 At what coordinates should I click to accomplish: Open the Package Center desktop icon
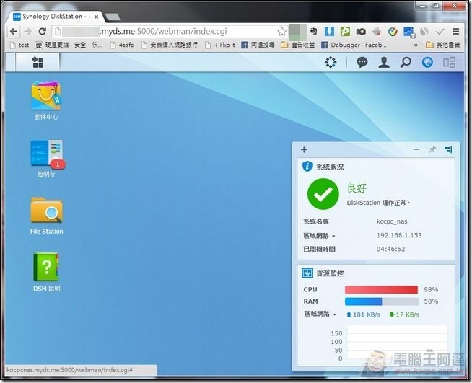click(x=46, y=96)
